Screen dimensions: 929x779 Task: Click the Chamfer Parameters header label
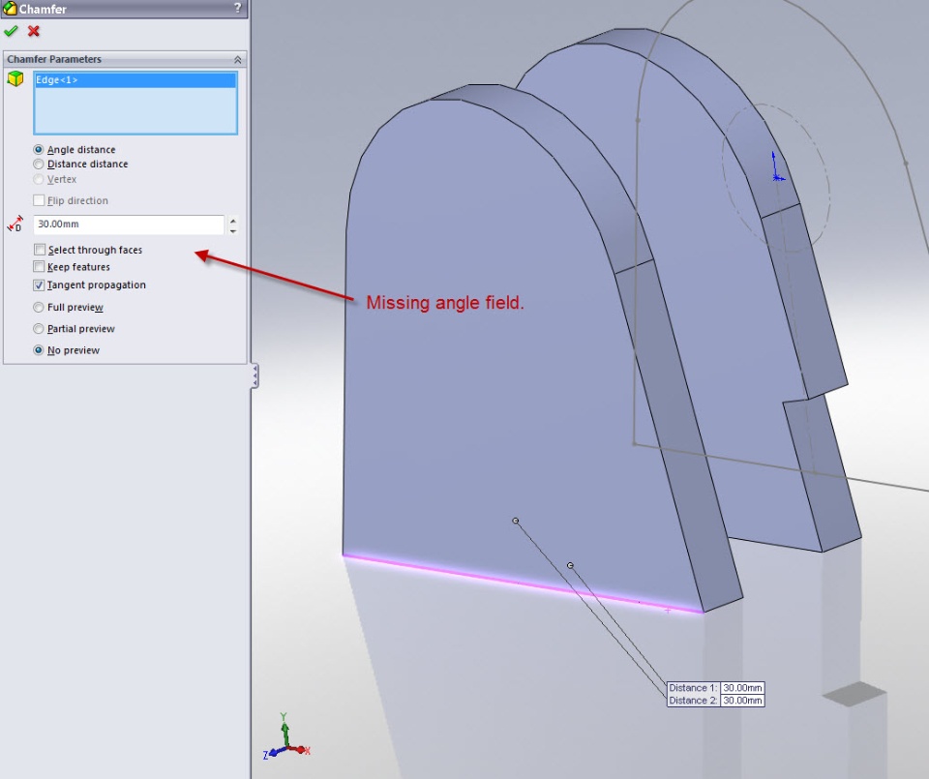54,59
